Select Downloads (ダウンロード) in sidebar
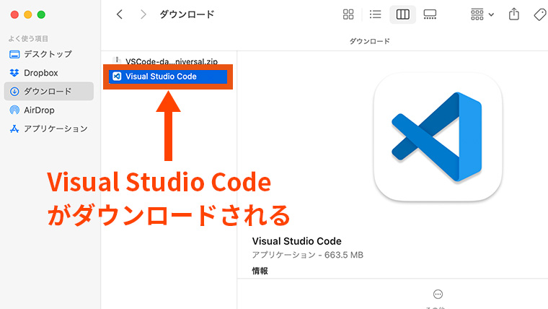Screen dimensions: 548x309 (48, 92)
